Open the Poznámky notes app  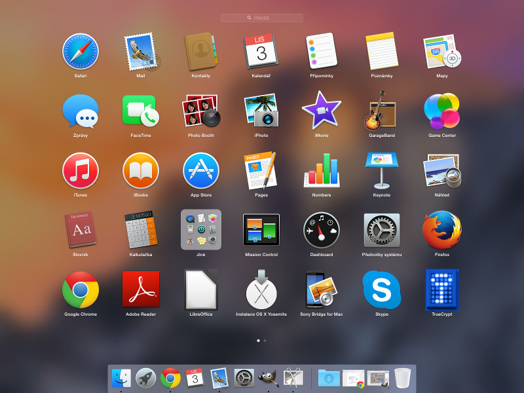382,51
